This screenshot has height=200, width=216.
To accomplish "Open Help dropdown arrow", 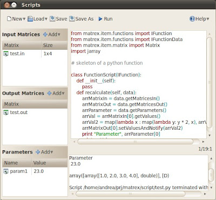I will 208,19.
